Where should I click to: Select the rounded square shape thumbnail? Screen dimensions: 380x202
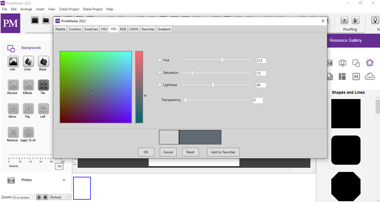[x=346, y=150]
